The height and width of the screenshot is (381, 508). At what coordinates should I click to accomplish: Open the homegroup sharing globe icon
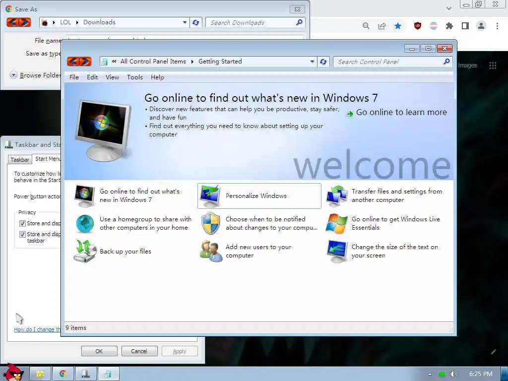tap(85, 224)
